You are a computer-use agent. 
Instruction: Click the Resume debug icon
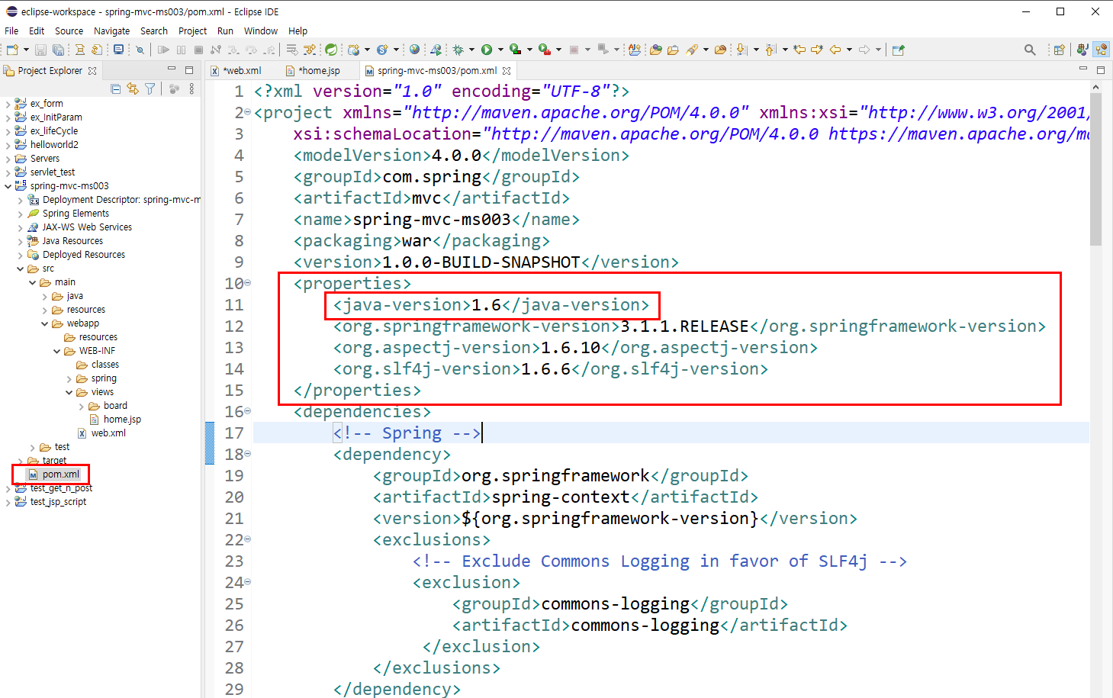tap(163, 50)
